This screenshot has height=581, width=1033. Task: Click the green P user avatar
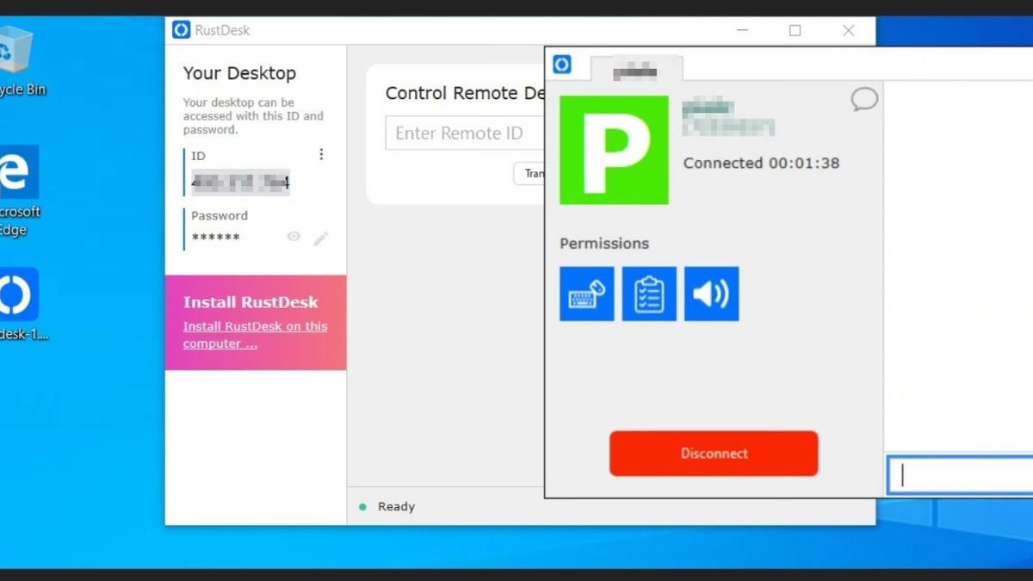click(614, 150)
